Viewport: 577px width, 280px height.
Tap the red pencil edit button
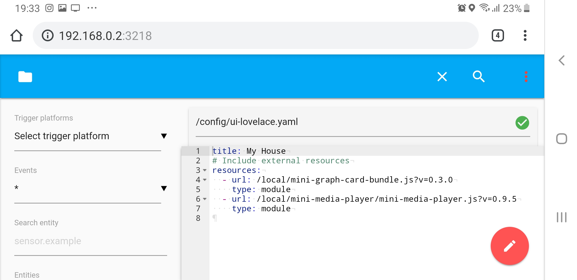tap(509, 246)
